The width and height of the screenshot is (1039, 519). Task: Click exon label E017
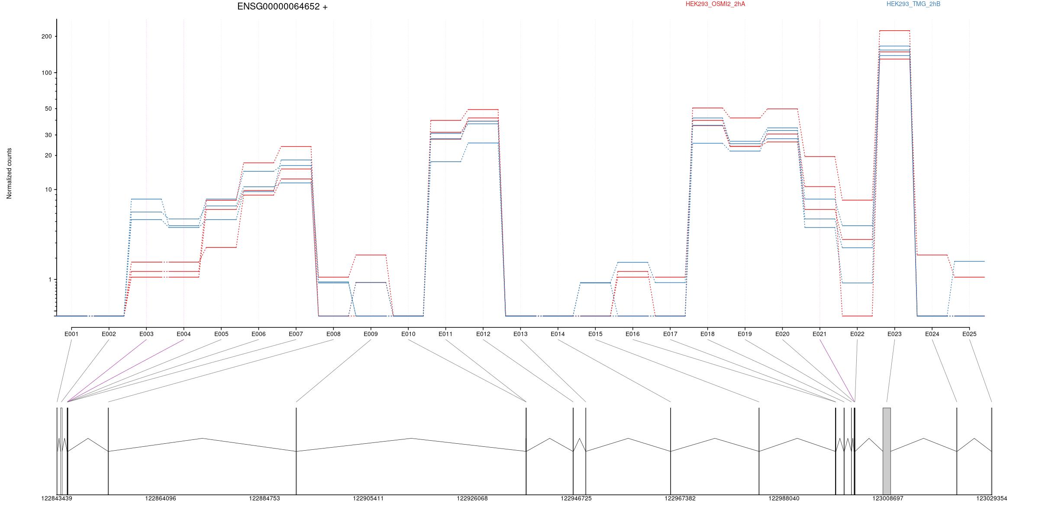(670, 334)
